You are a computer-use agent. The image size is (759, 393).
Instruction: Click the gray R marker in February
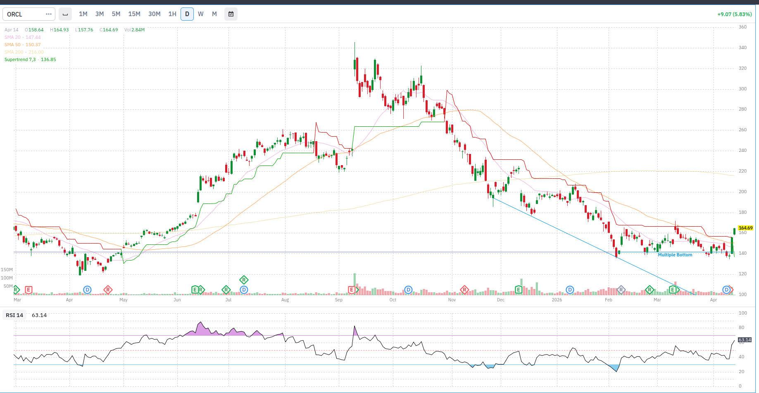(621, 290)
